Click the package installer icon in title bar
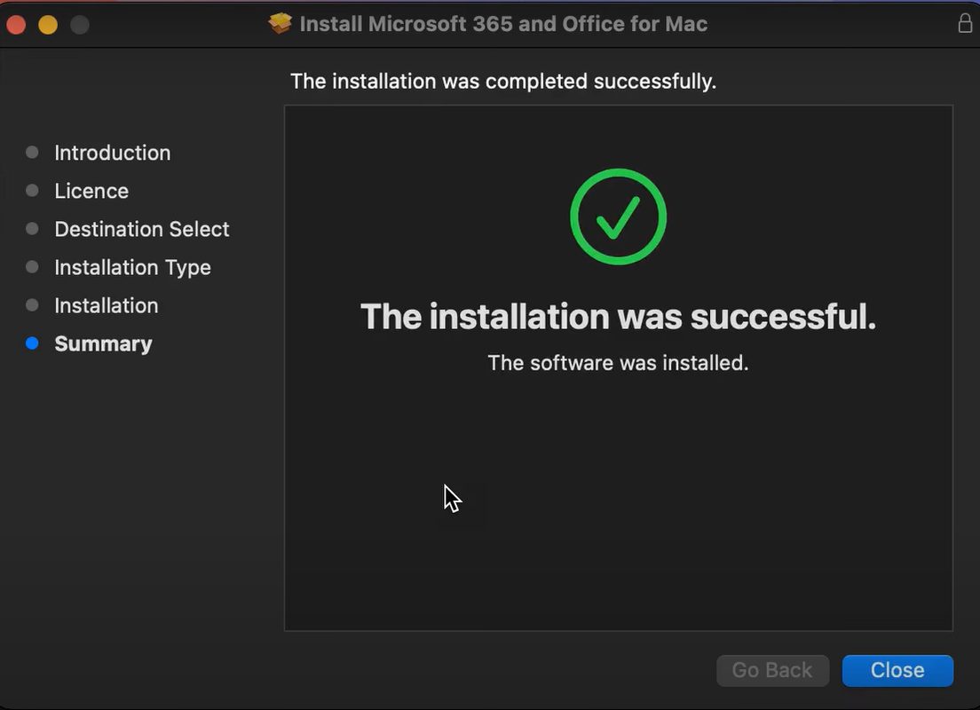Image resolution: width=980 pixels, height=710 pixels. pos(280,23)
